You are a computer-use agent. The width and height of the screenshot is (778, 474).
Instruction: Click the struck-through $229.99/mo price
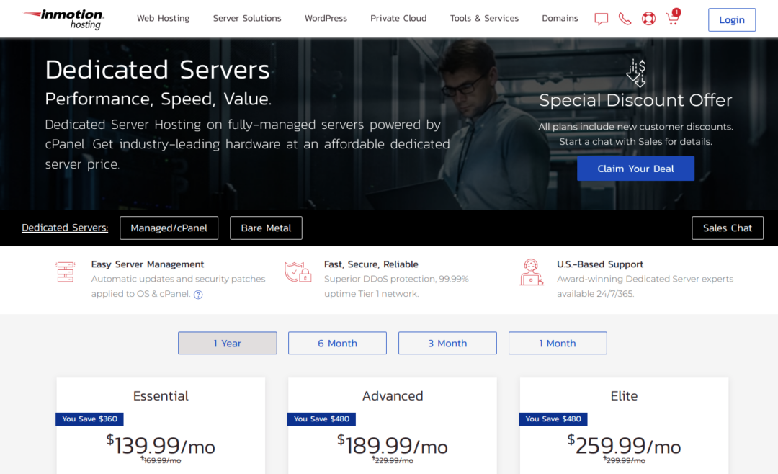tap(393, 460)
